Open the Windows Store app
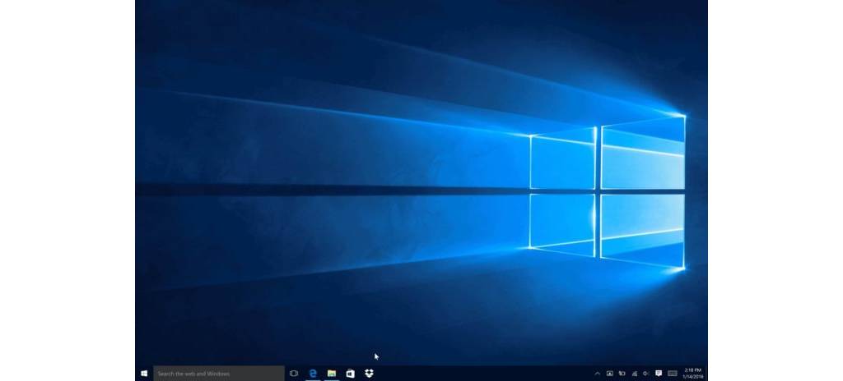The width and height of the screenshot is (843, 381). tap(351, 374)
